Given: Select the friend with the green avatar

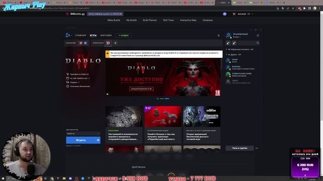Looking at the screenshot, I should click(241, 74).
